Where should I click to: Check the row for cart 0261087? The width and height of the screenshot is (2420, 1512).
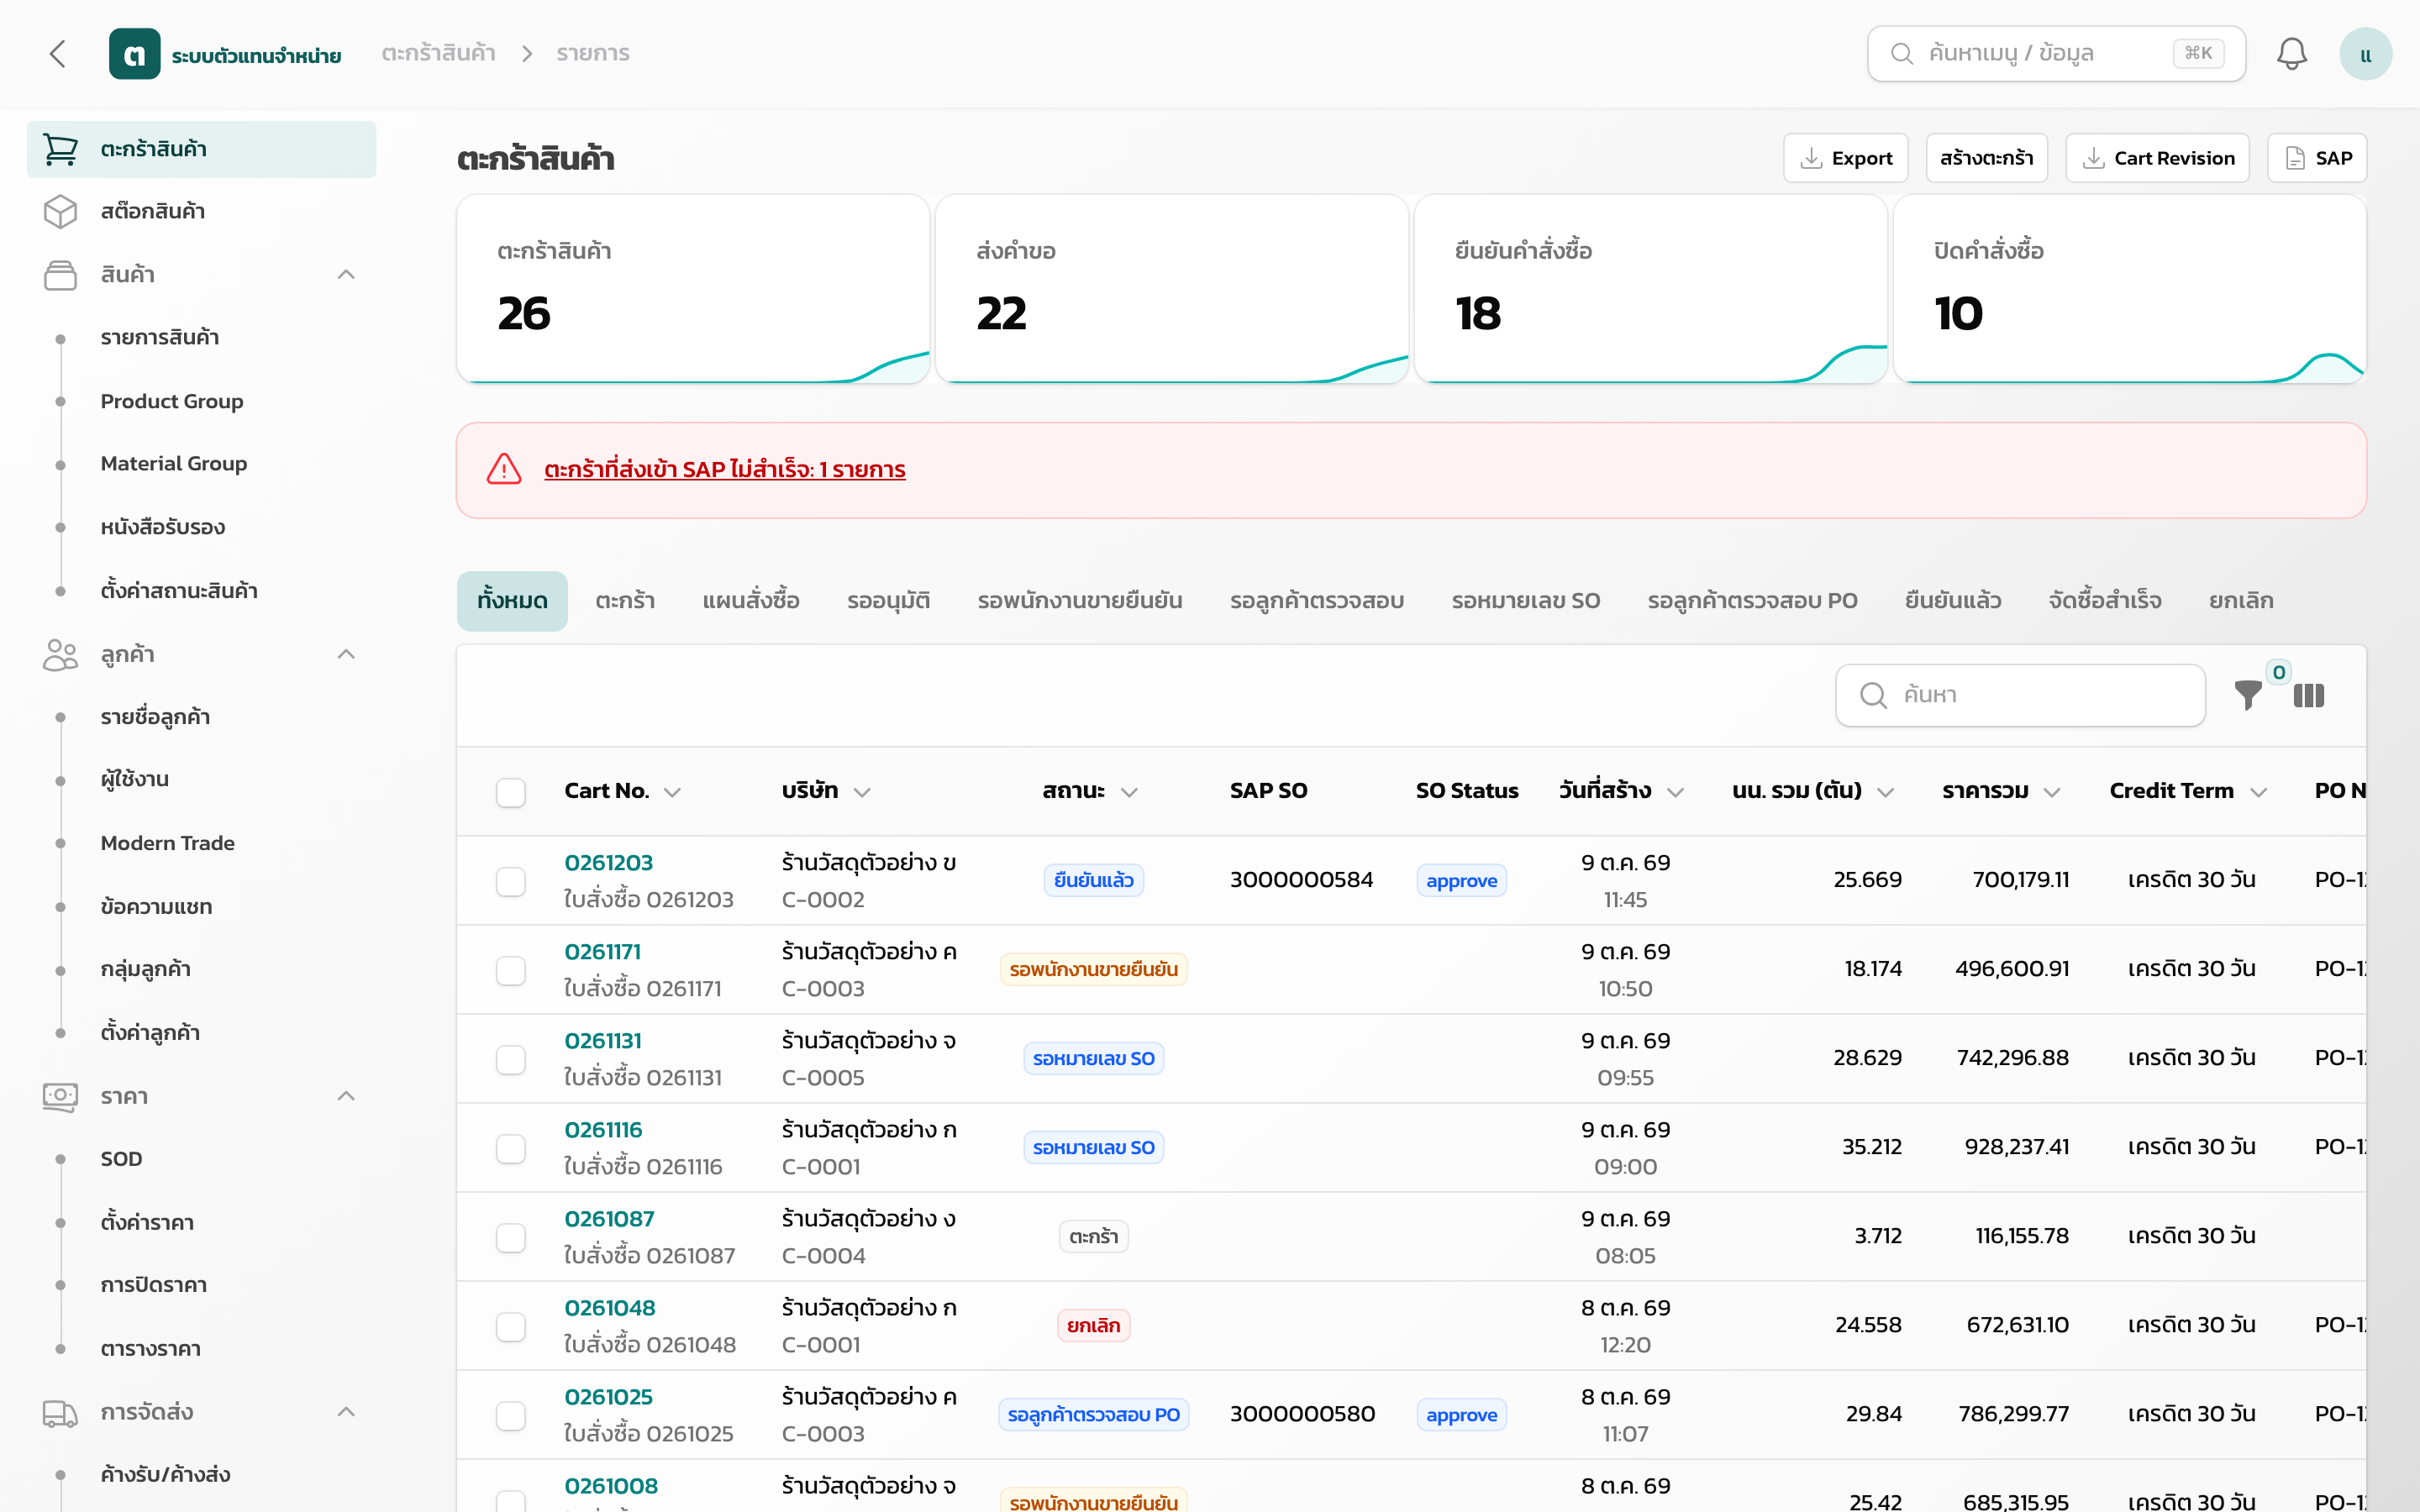pyautogui.click(x=511, y=1237)
